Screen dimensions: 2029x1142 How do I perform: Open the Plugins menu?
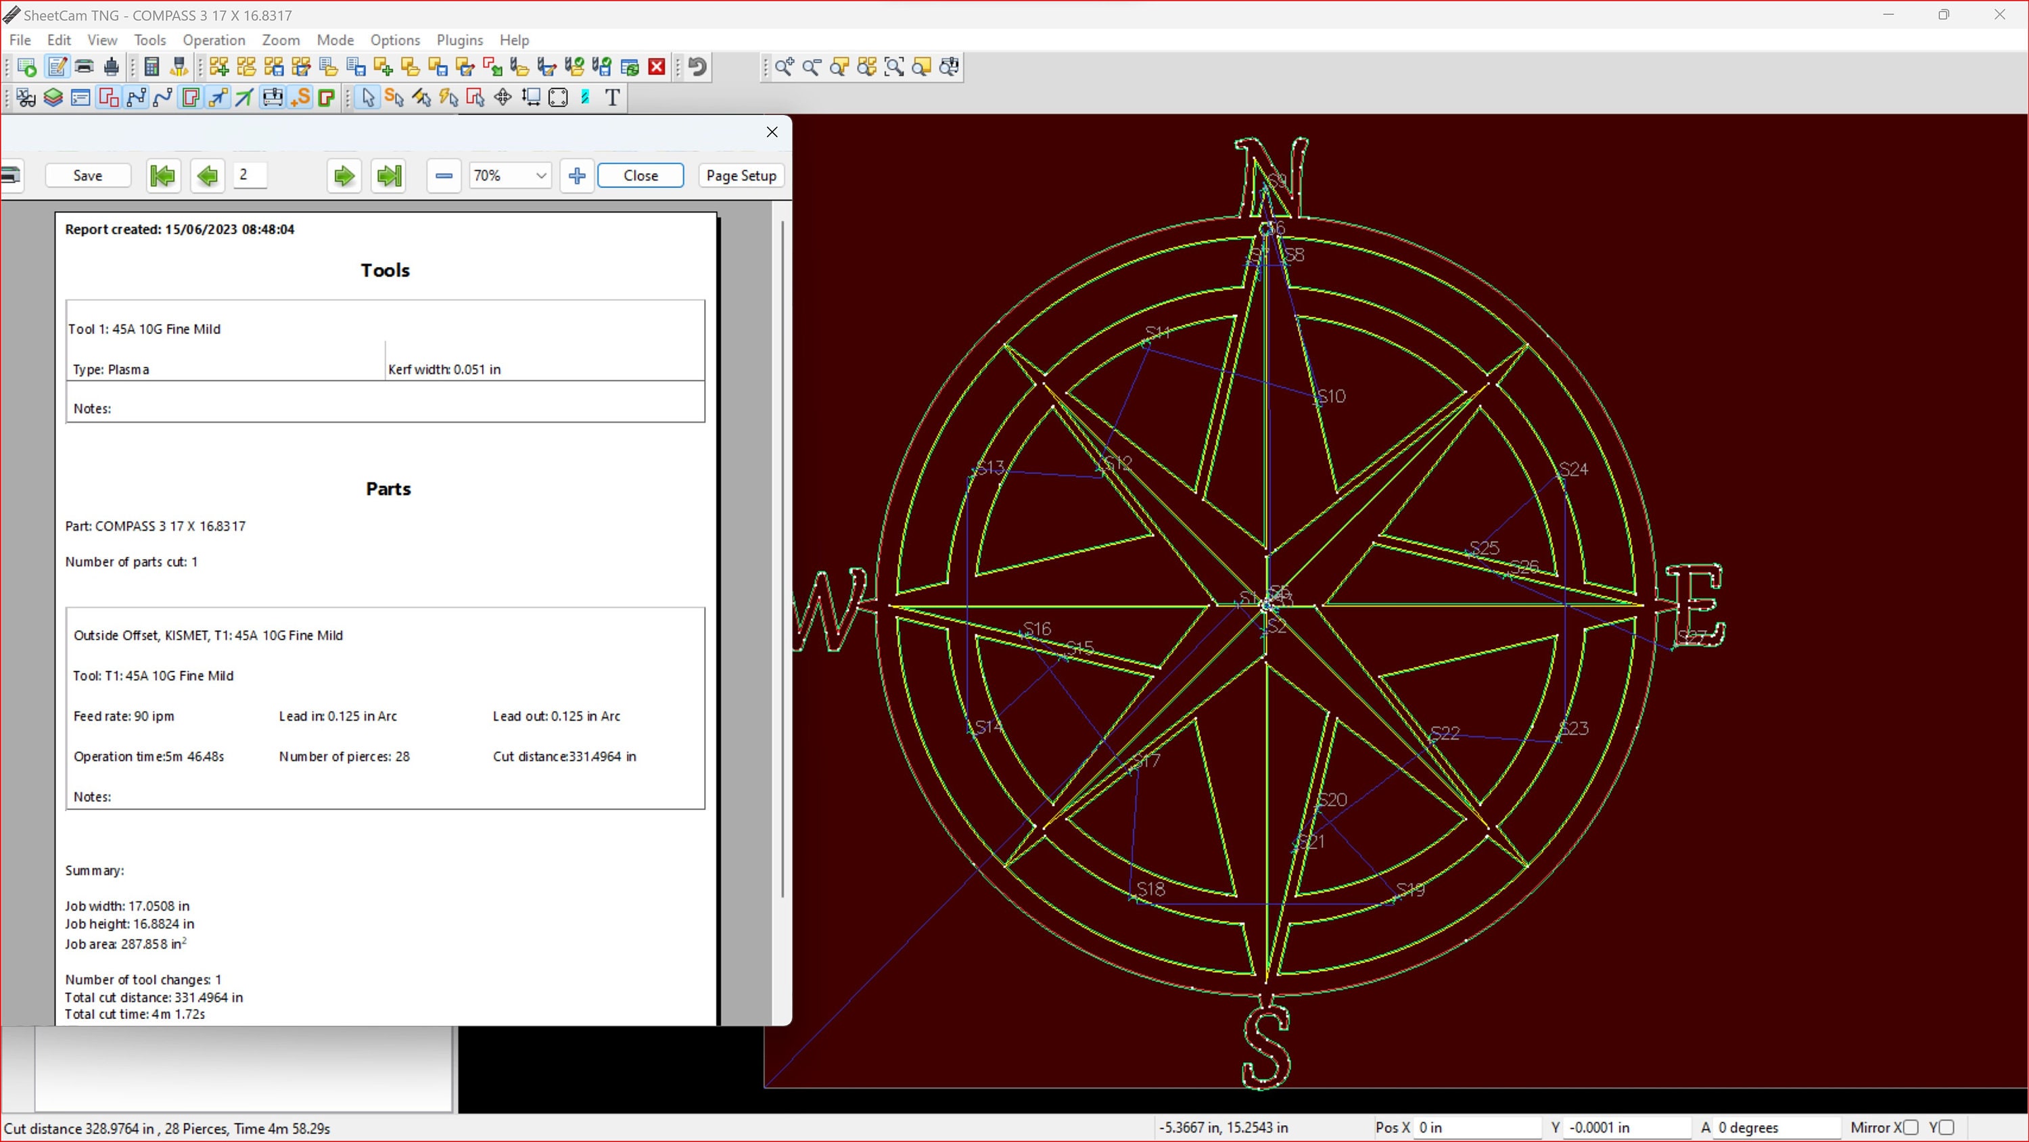pyautogui.click(x=460, y=40)
